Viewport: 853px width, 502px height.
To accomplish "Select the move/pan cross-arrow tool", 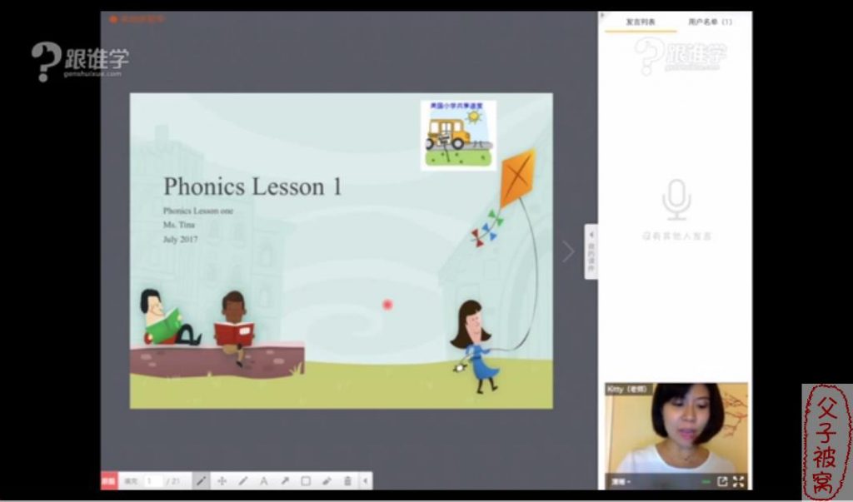I will click(222, 481).
